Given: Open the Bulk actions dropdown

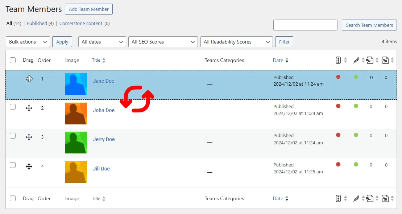Looking at the screenshot, I should (x=28, y=42).
